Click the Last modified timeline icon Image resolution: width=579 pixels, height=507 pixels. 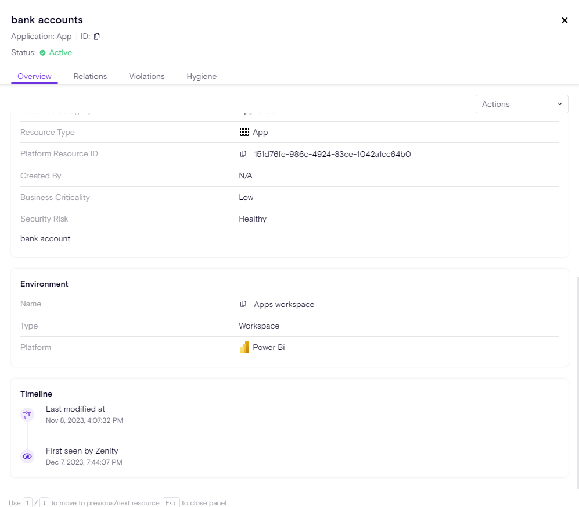[x=27, y=415]
